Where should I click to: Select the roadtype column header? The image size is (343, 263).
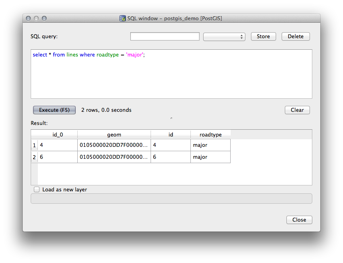coord(210,134)
